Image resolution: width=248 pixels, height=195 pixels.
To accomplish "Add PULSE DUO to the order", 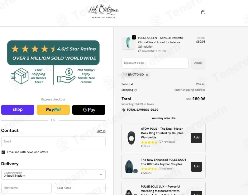I will tap(196, 167).
